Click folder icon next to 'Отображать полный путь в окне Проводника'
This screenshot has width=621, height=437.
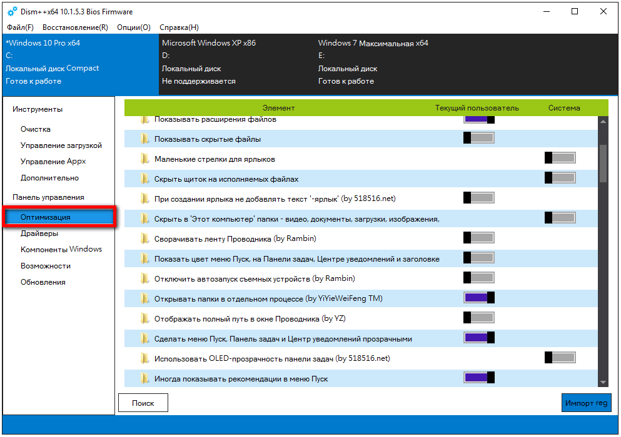click(x=145, y=318)
